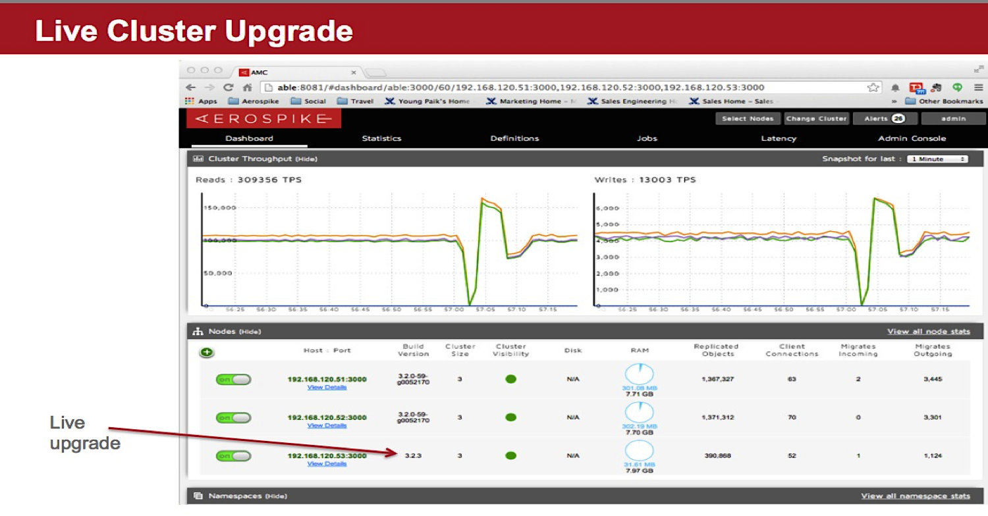Click the green add node plus icon
The width and height of the screenshot is (988, 516).
(x=207, y=352)
